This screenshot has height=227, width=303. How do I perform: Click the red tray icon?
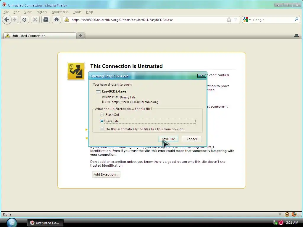tap(281, 223)
